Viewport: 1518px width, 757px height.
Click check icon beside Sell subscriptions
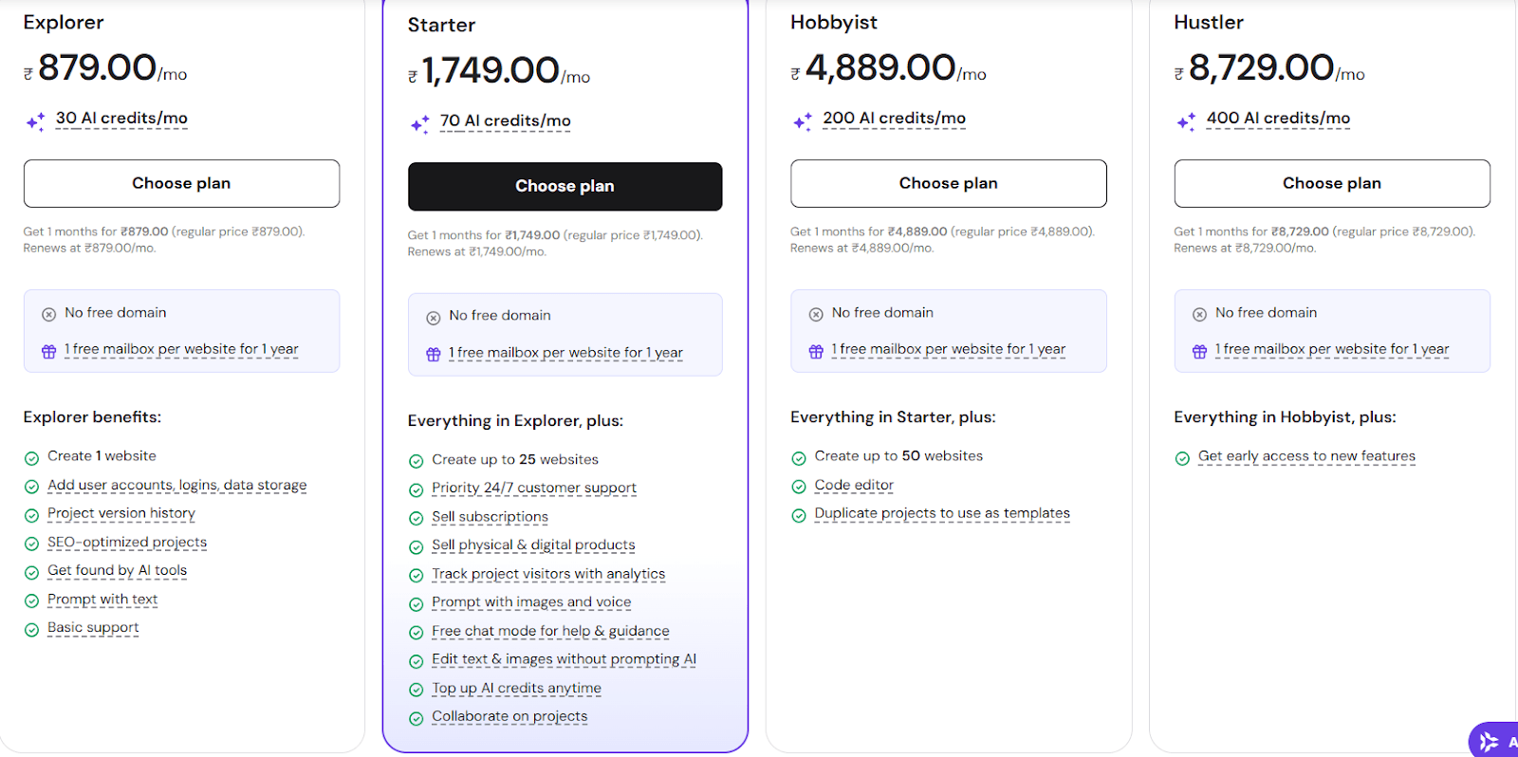point(416,519)
